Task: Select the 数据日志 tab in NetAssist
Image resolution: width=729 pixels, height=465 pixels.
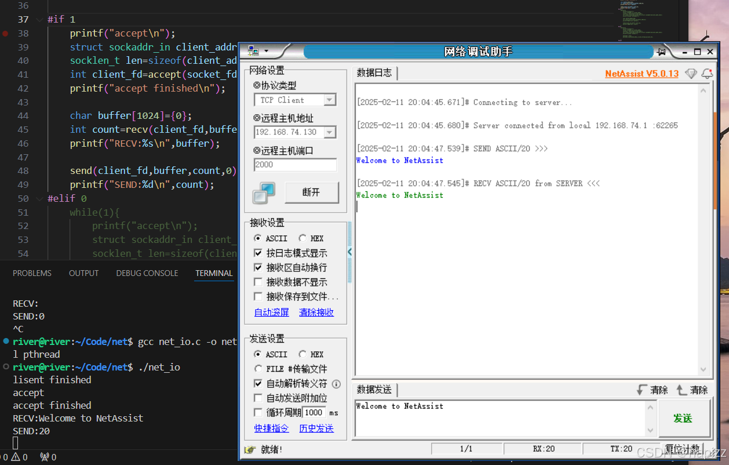Action: click(x=374, y=73)
